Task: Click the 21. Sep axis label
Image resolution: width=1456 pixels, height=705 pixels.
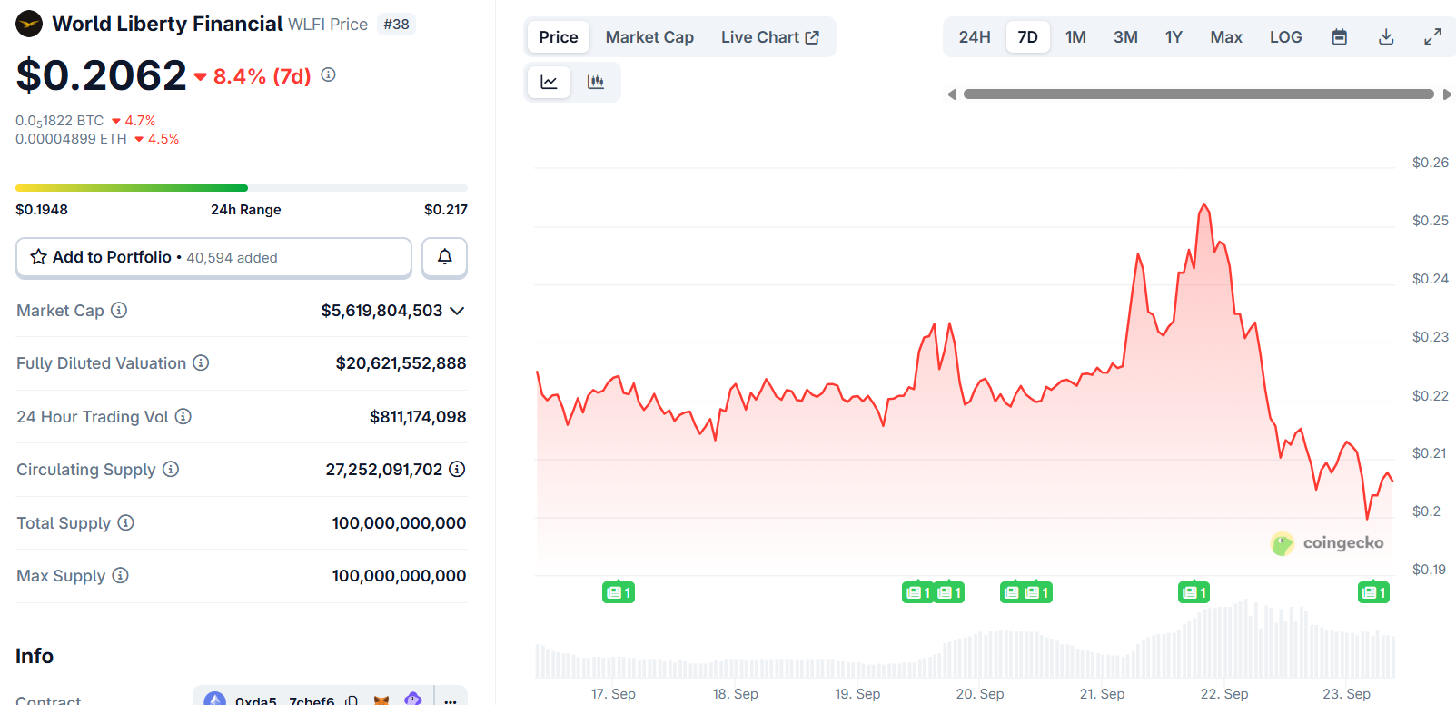Action: [x=1102, y=694]
